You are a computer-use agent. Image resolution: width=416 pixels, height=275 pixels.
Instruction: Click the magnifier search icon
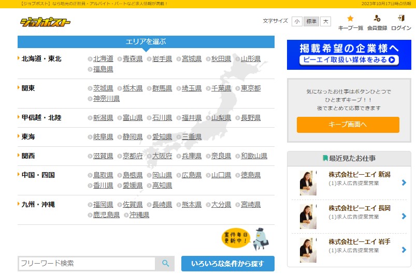tap(166, 263)
